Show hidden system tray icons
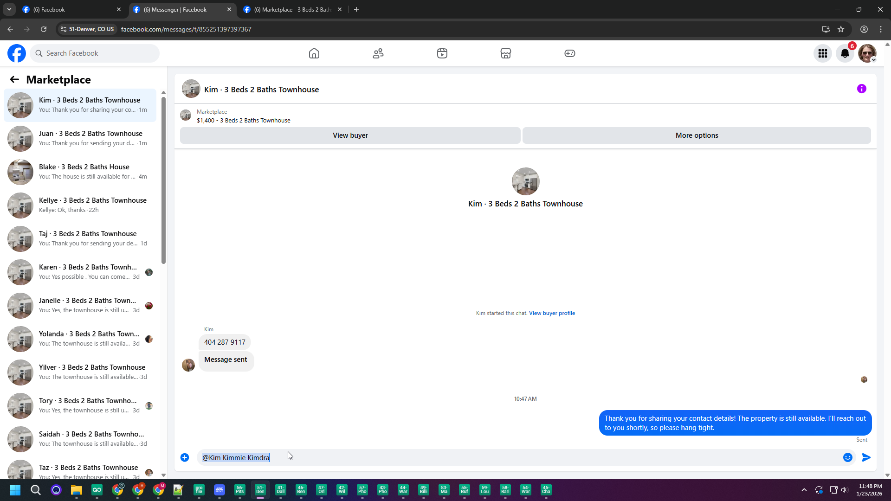891x501 pixels. click(x=804, y=490)
